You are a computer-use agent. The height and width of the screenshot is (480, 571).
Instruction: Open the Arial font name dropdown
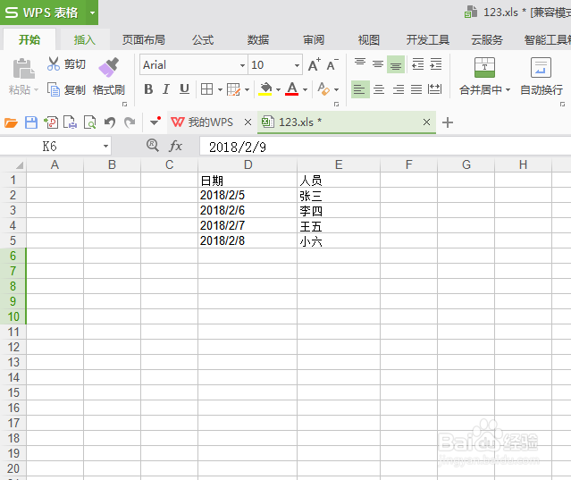click(242, 65)
